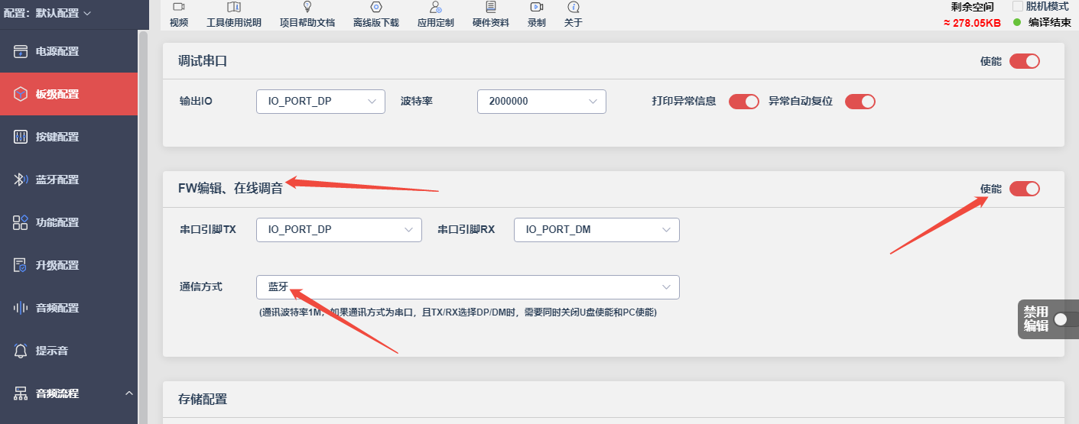This screenshot has height=424, width=1079.
Task: Open the 硬件资料 document icon
Action: coord(491,7)
